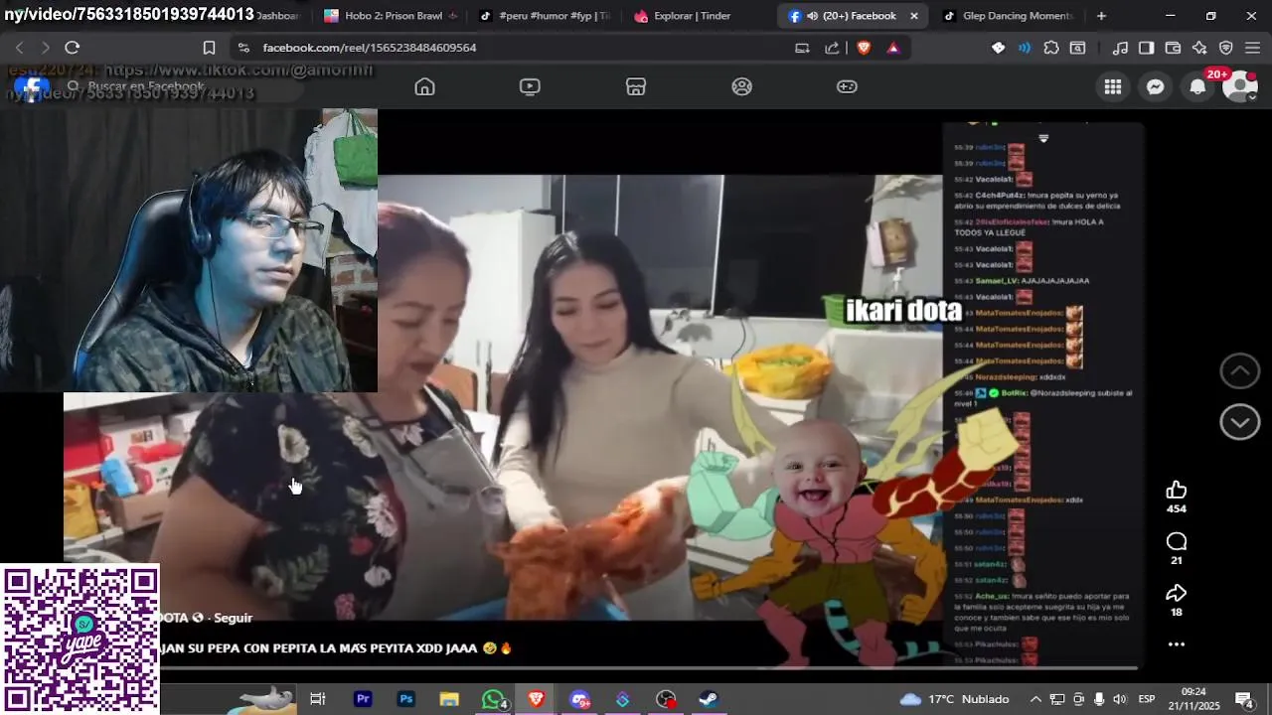Go back in browser history
The height and width of the screenshot is (715, 1272).
[x=19, y=48]
